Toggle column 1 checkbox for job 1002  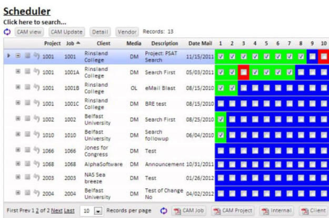(221, 119)
